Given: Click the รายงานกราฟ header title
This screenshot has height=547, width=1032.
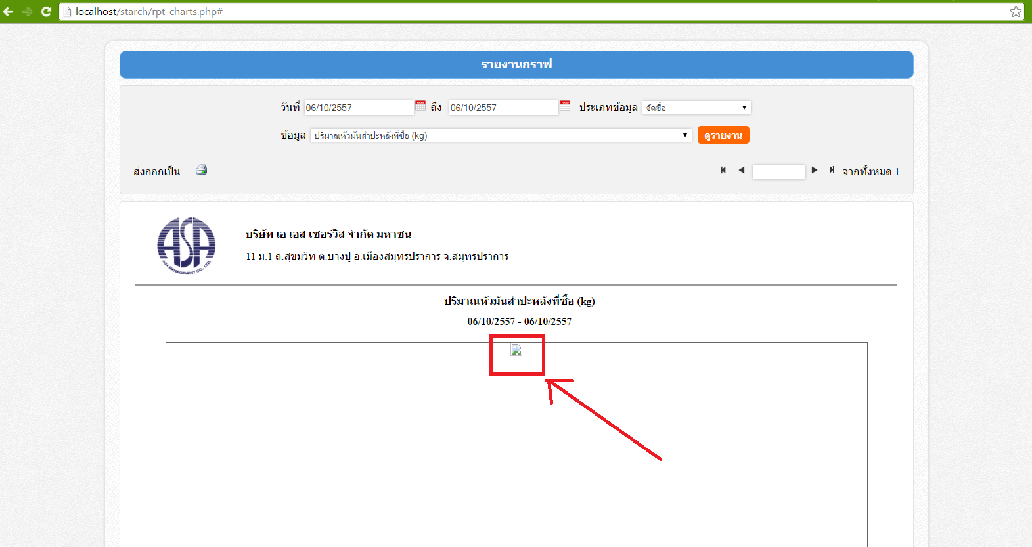Looking at the screenshot, I should (516, 64).
